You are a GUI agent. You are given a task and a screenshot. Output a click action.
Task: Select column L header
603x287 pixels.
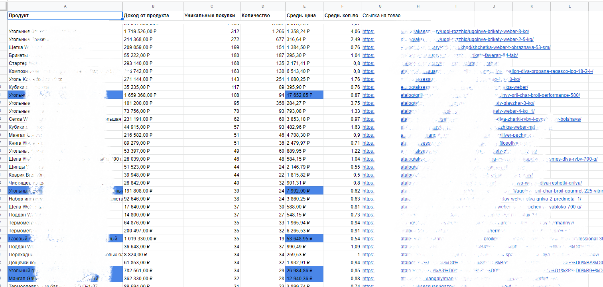(x=569, y=6)
